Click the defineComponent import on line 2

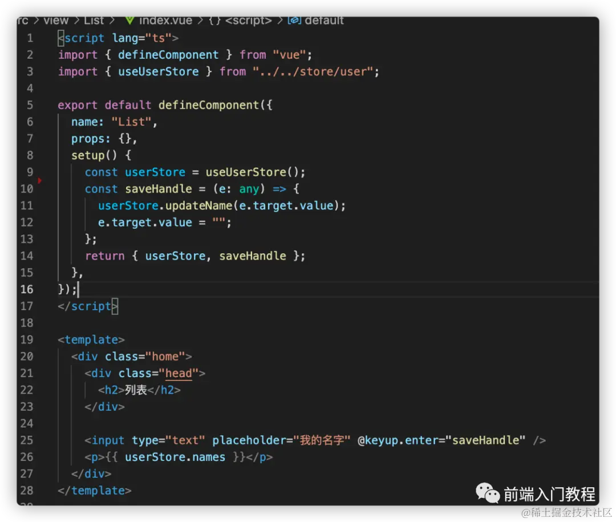(x=168, y=55)
